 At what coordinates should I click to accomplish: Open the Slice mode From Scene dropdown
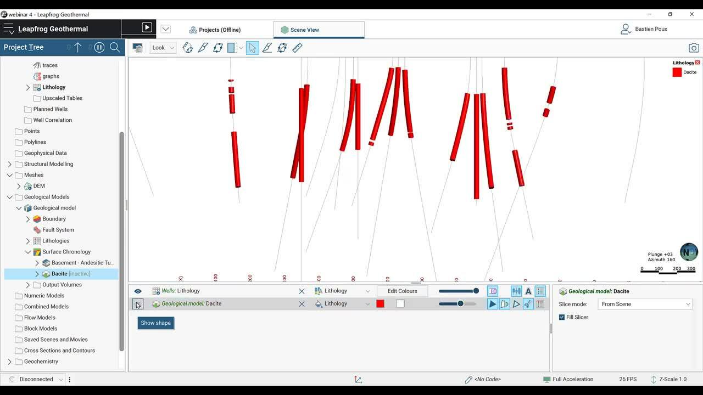(x=645, y=304)
